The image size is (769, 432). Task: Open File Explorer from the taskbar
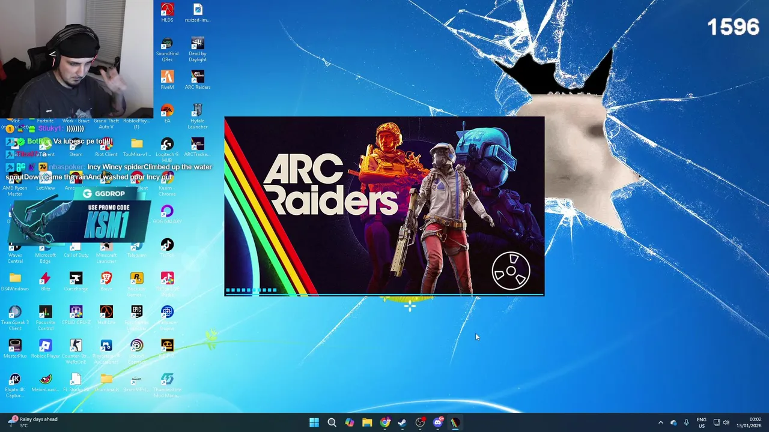pyautogui.click(x=367, y=422)
